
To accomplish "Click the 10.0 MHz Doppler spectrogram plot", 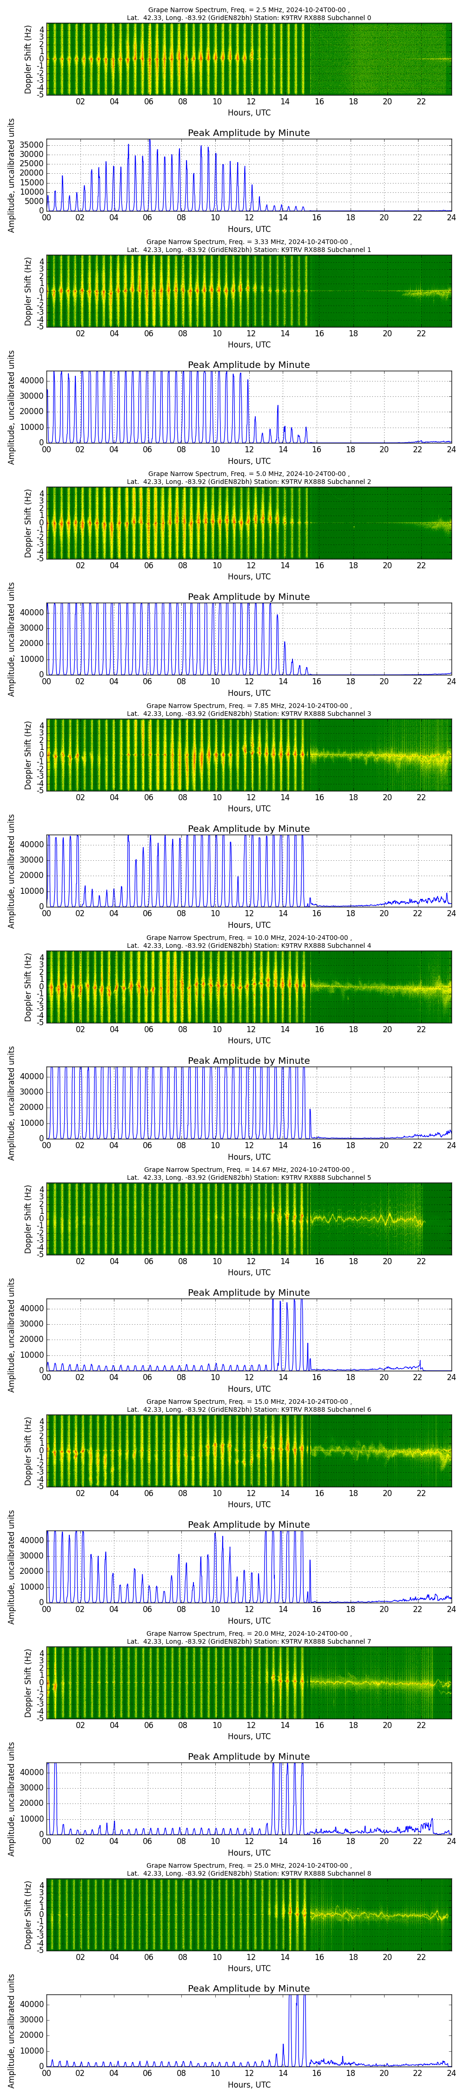I will 249,986.
